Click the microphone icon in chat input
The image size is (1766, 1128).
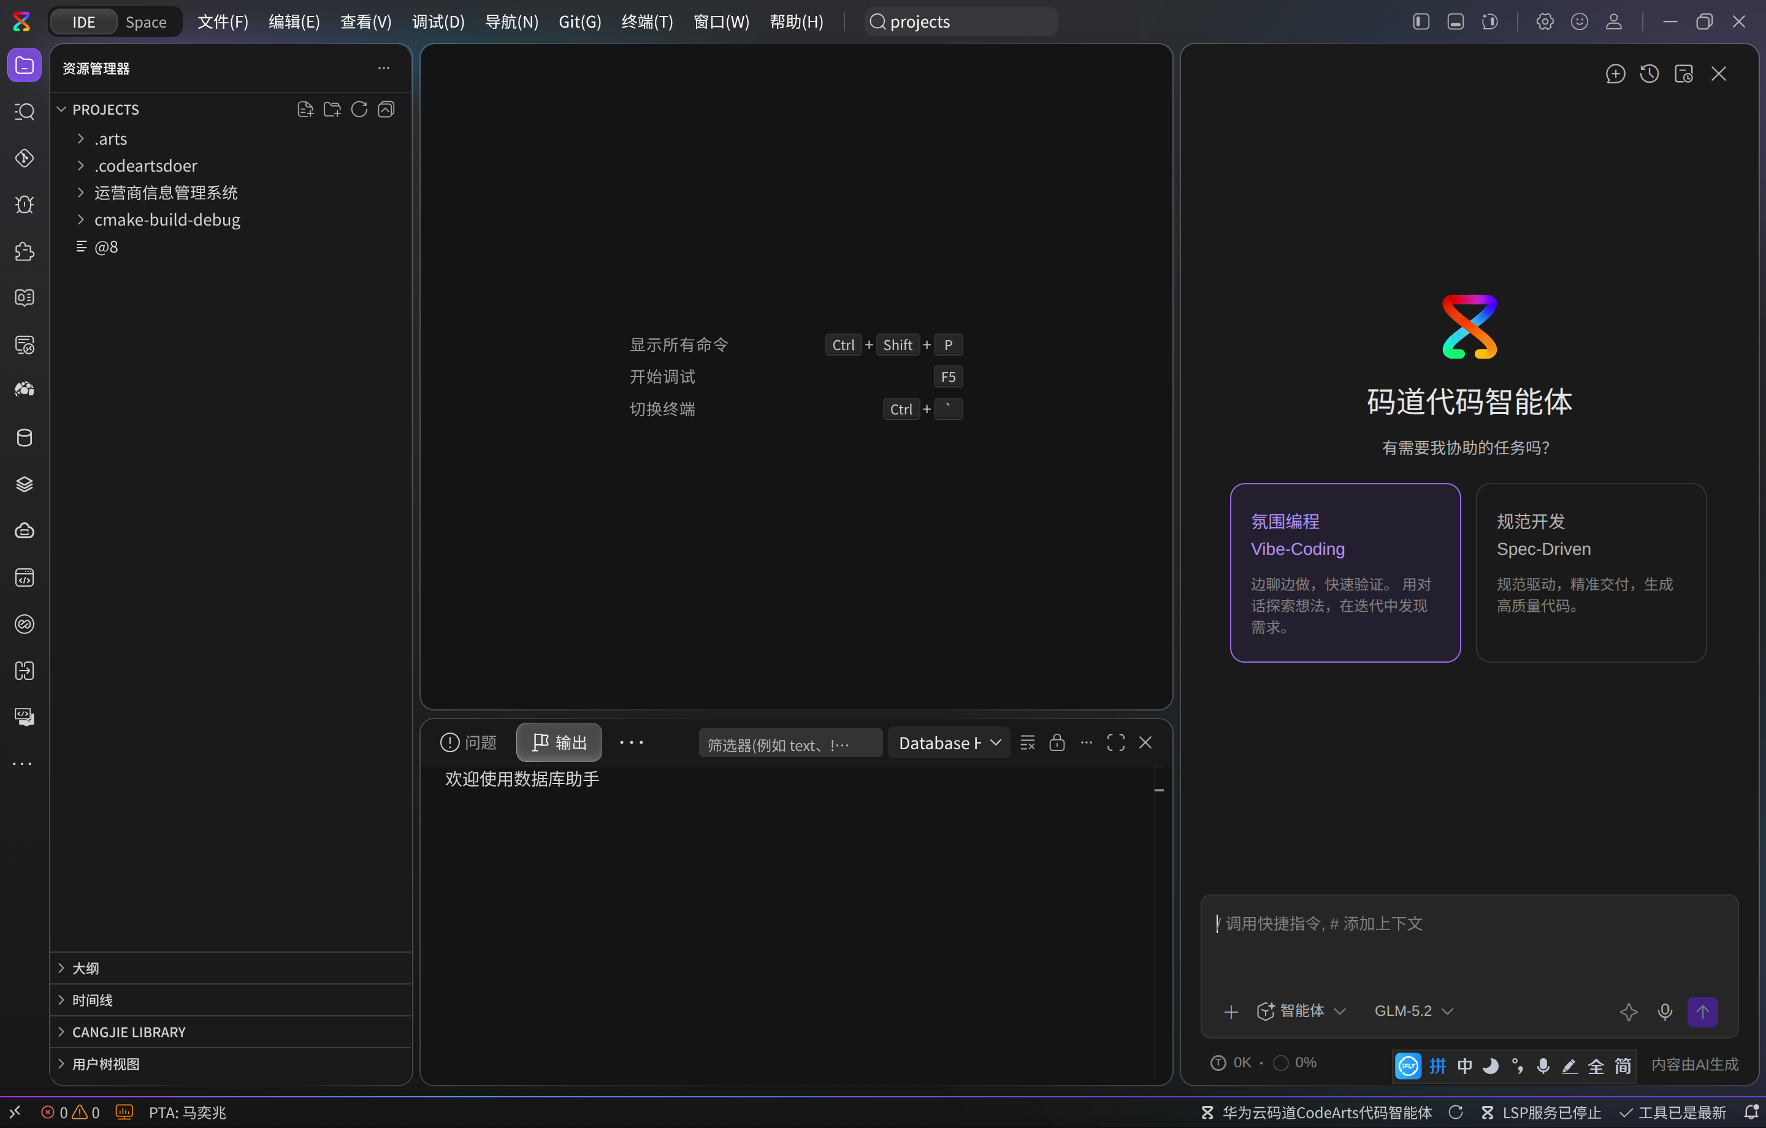tap(1665, 1012)
